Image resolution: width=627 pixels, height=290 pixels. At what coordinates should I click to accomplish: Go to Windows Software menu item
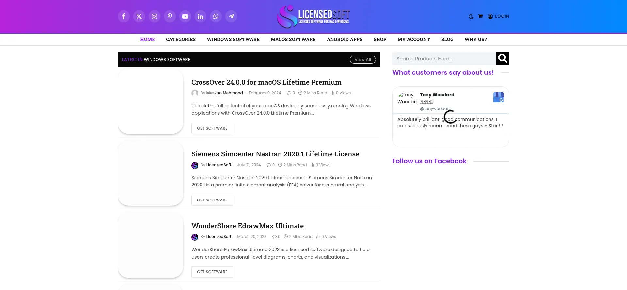[x=233, y=40]
